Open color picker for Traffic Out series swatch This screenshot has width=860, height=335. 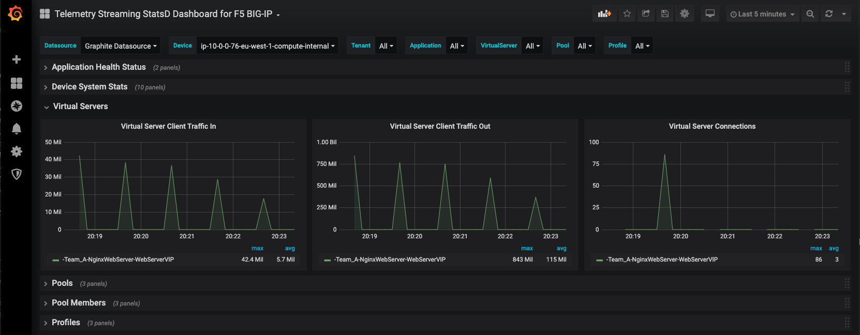click(x=328, y=260)
